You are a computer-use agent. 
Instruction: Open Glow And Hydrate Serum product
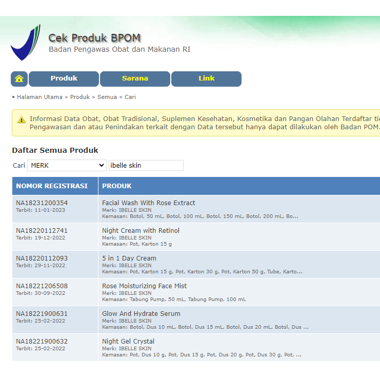coord(142,314)
